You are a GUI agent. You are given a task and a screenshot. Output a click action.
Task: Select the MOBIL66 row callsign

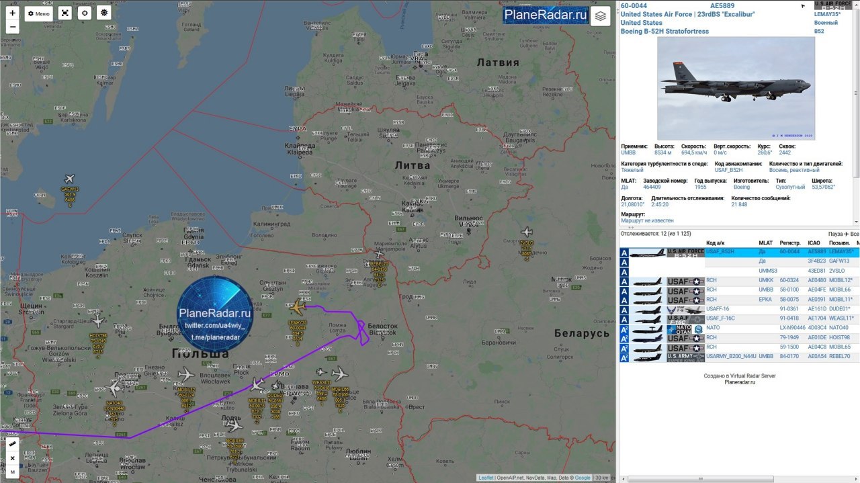click(x=840, y=290)
